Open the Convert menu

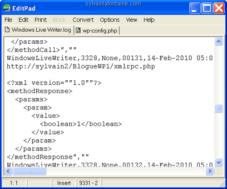[x=83, y=20]
